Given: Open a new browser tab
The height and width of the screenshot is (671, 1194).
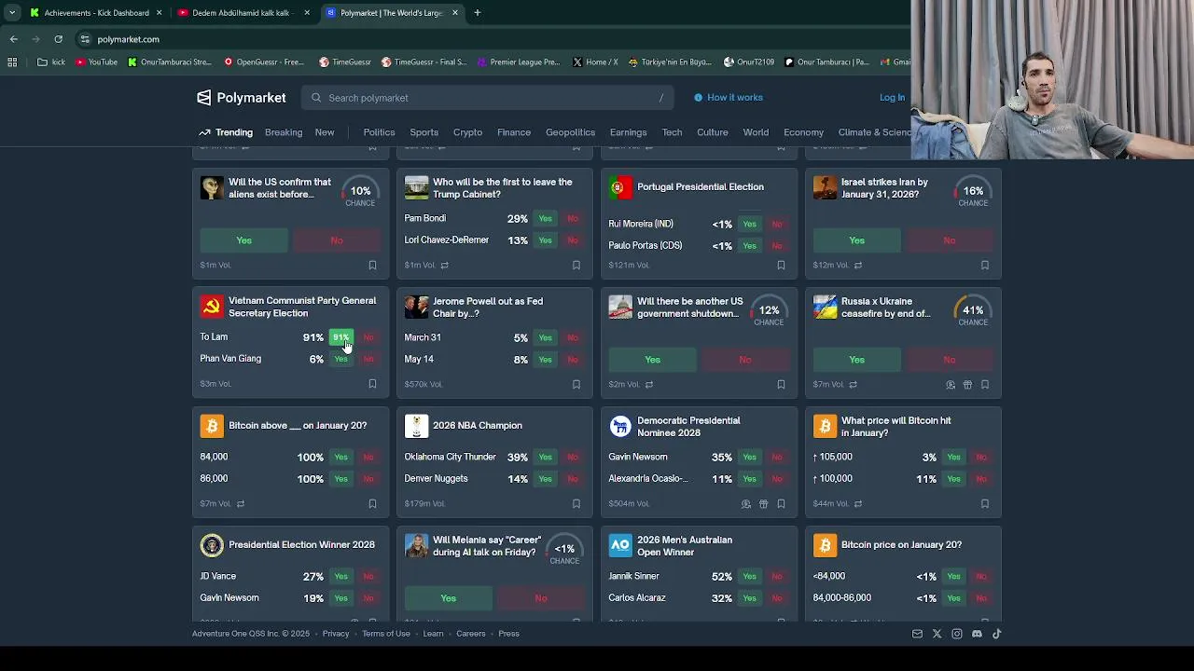Looking at the screenshot, I should click(x=477, y=13).
